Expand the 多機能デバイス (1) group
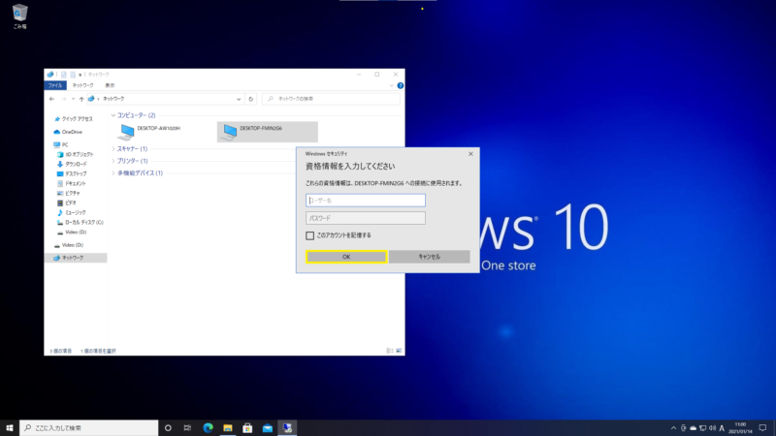Viewport: 776px width, 436px height. coord(113,173)
